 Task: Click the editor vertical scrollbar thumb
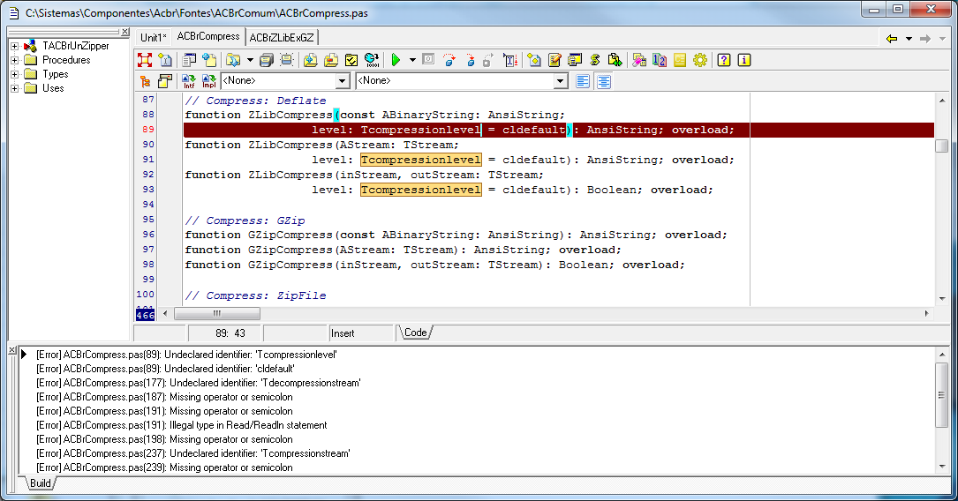941,146
